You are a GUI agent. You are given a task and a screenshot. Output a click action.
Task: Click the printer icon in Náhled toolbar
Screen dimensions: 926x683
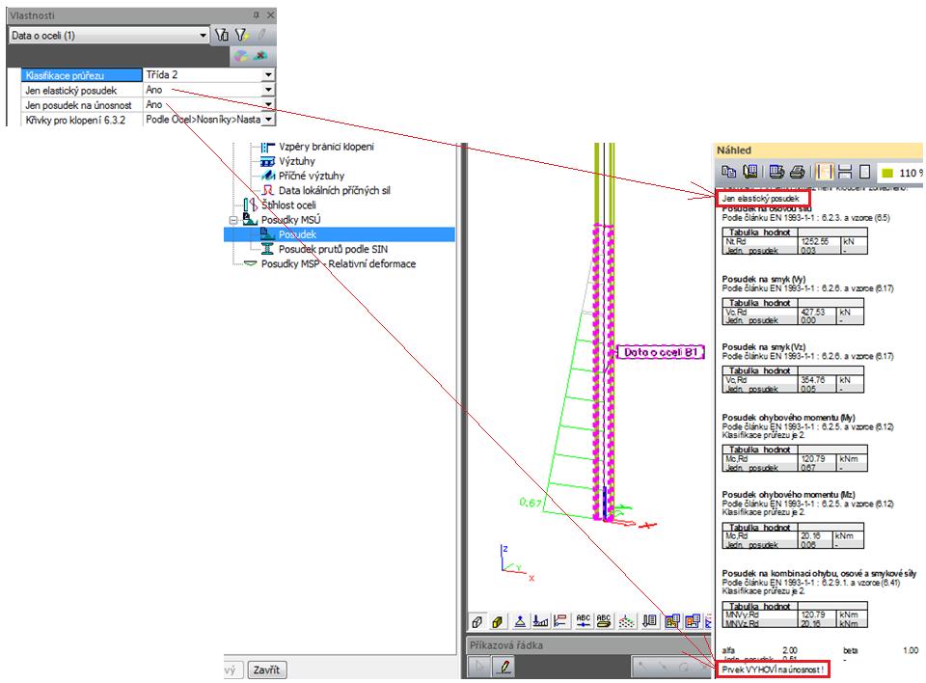click(798, 172)
